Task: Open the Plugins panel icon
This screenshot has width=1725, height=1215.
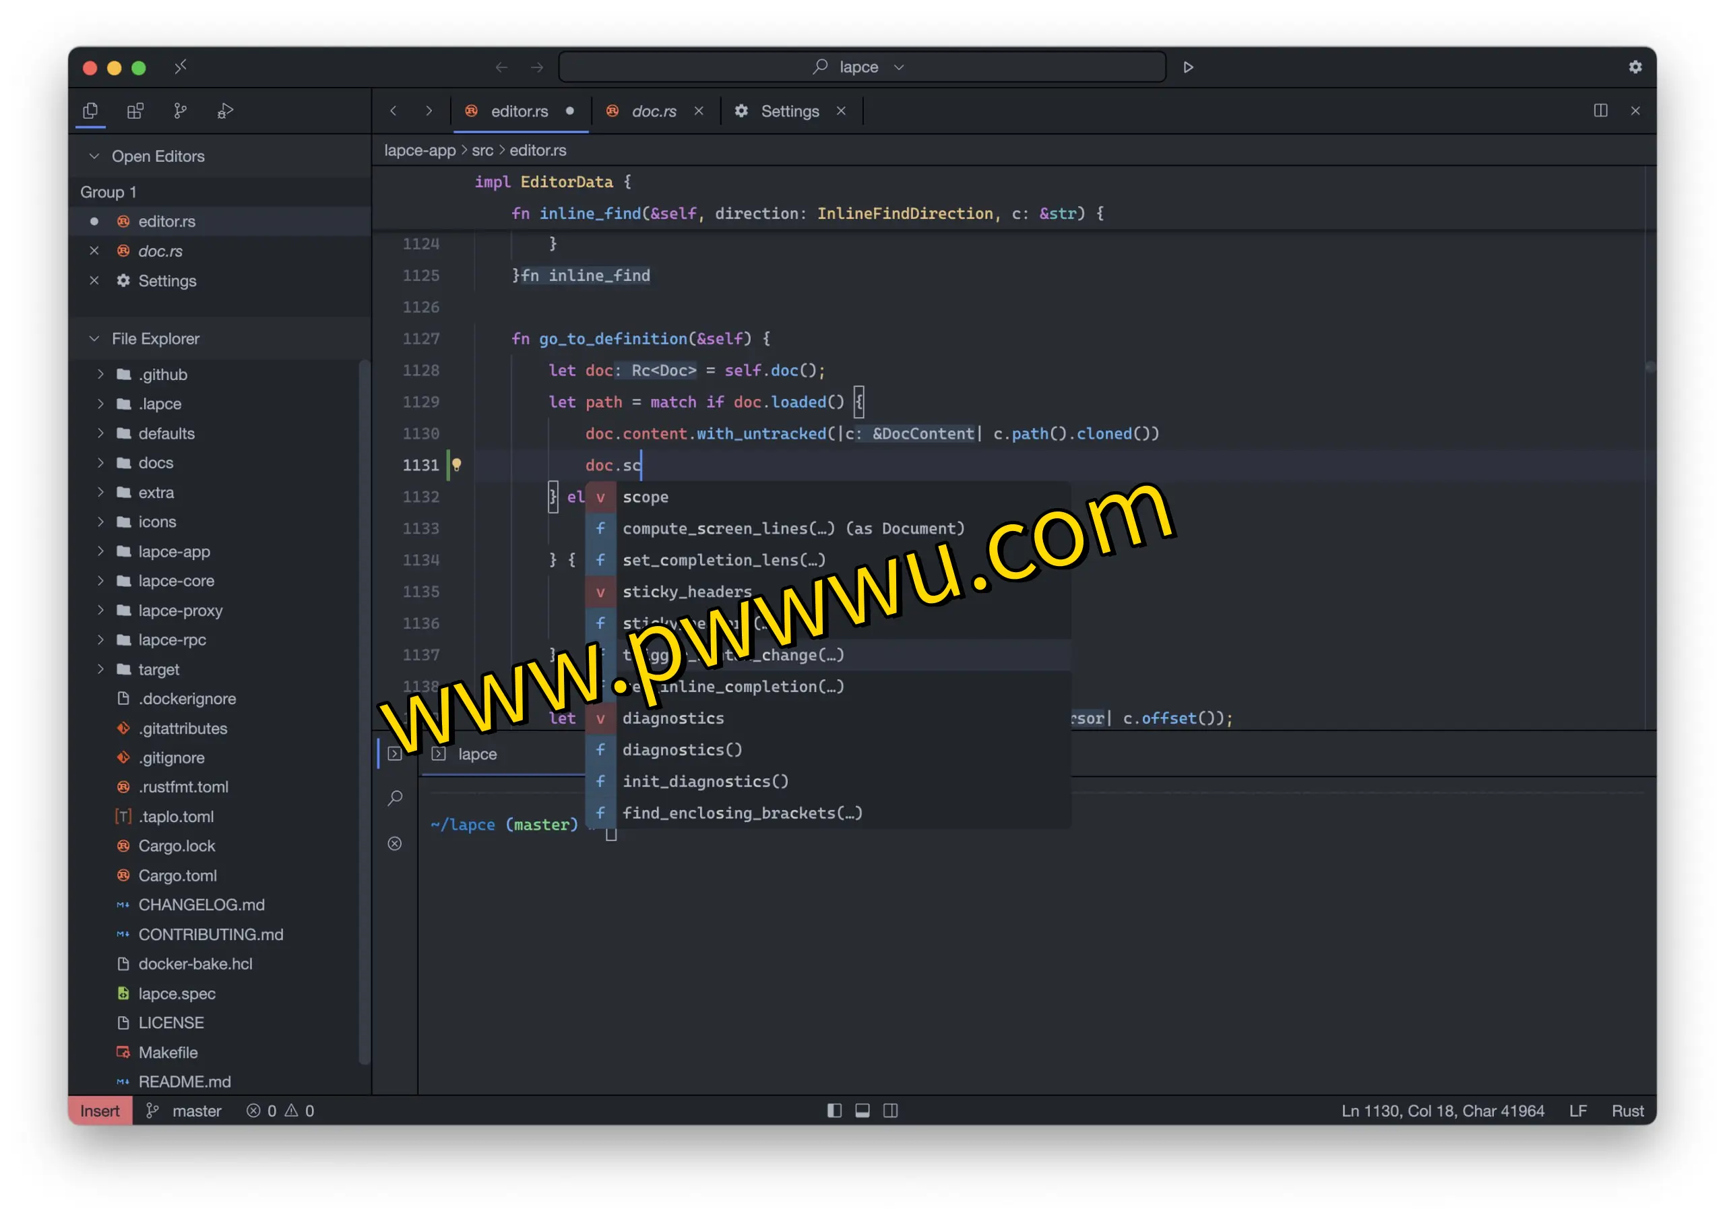Action: pyautogui.click(x=135, y=111)
